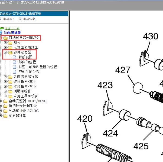Click the 说明和操作 folder icon

point(10,91)
